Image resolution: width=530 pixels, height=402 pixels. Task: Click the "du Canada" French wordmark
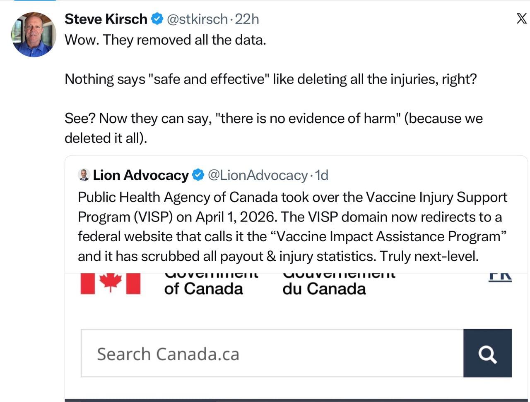coord(324,288)
